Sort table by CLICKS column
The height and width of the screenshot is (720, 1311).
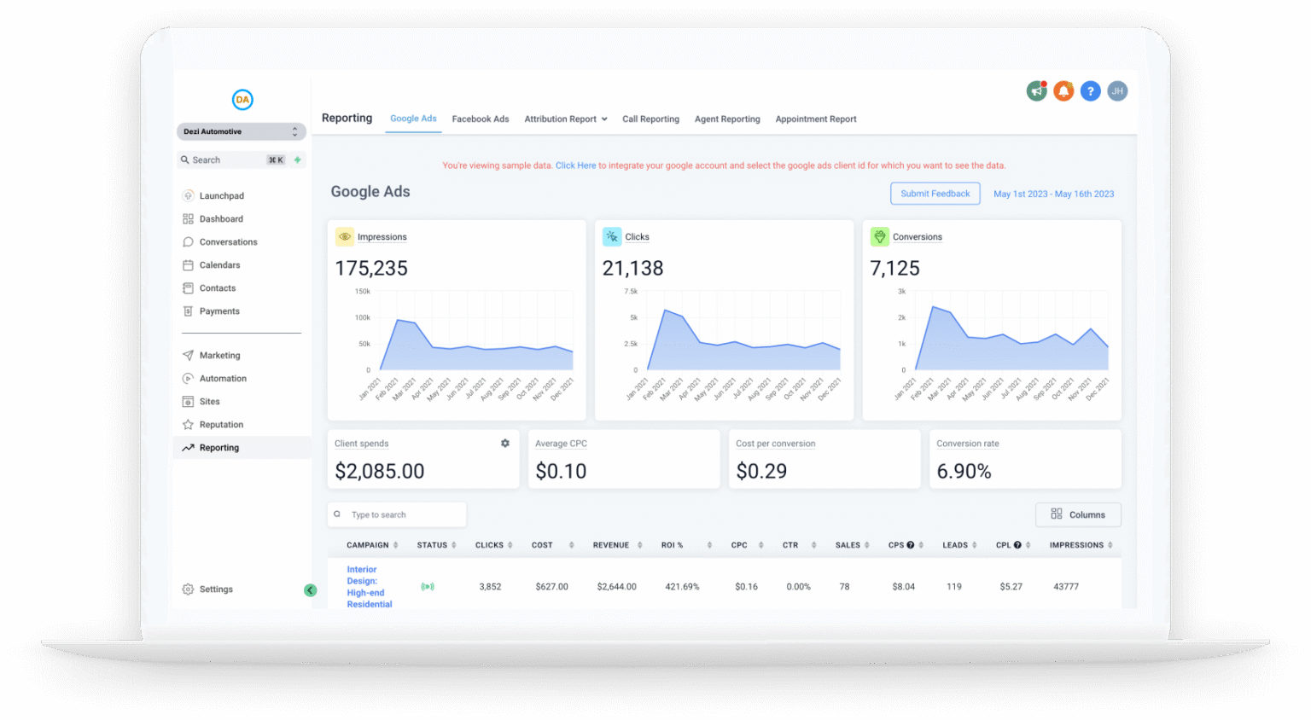(x=494, y=545)
